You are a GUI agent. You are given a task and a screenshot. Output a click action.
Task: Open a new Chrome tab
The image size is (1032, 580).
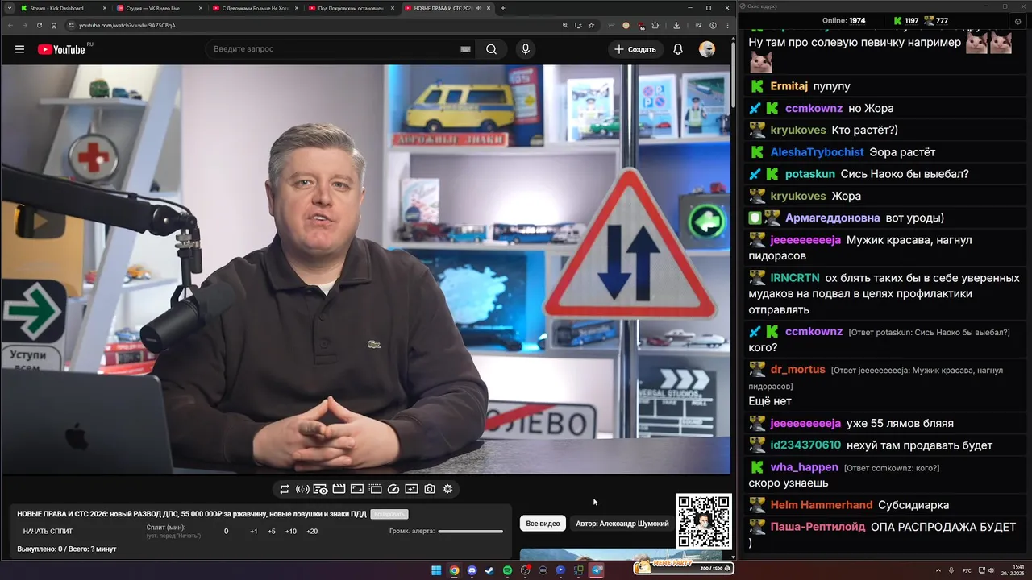pos(503,8)
